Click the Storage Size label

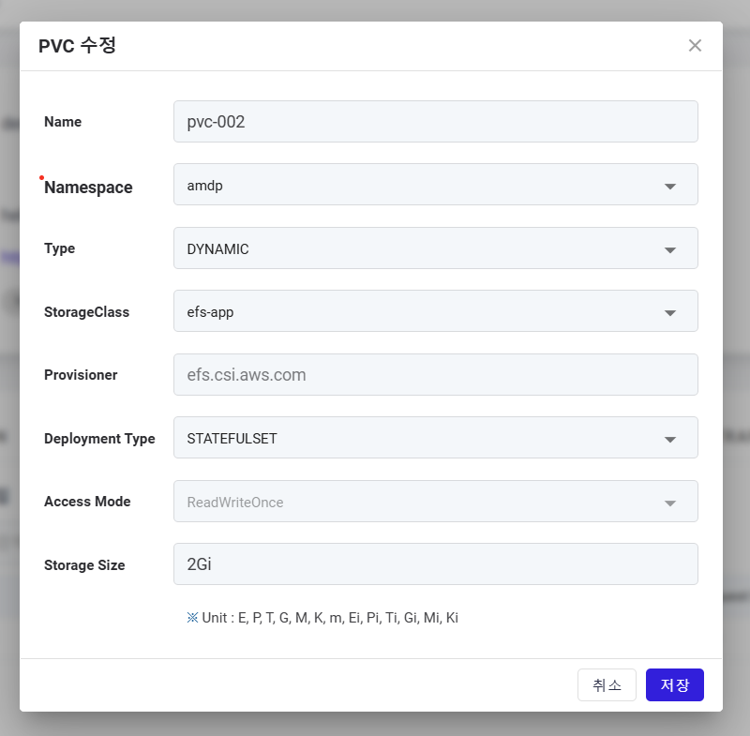[x=84, y=564]
